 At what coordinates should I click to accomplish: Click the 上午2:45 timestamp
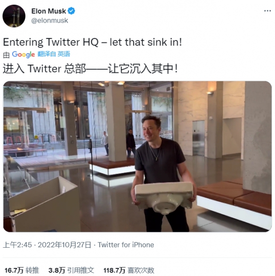click(x=17, y=245)
